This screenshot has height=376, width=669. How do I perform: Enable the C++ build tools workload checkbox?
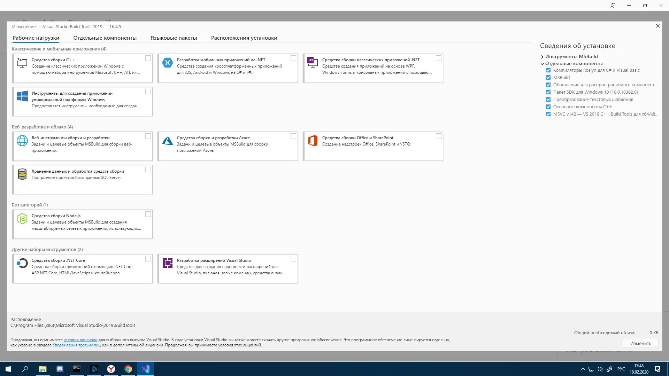tap(148, 58)
